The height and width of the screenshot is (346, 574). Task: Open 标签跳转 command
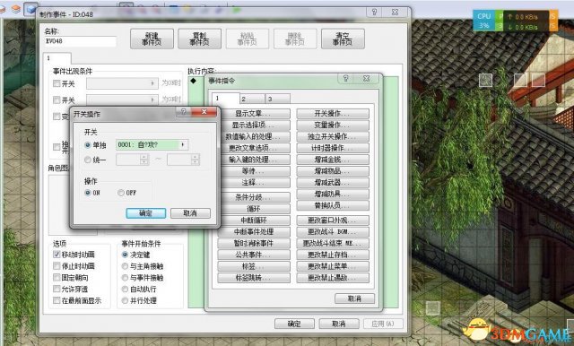[x=254, y=278]
